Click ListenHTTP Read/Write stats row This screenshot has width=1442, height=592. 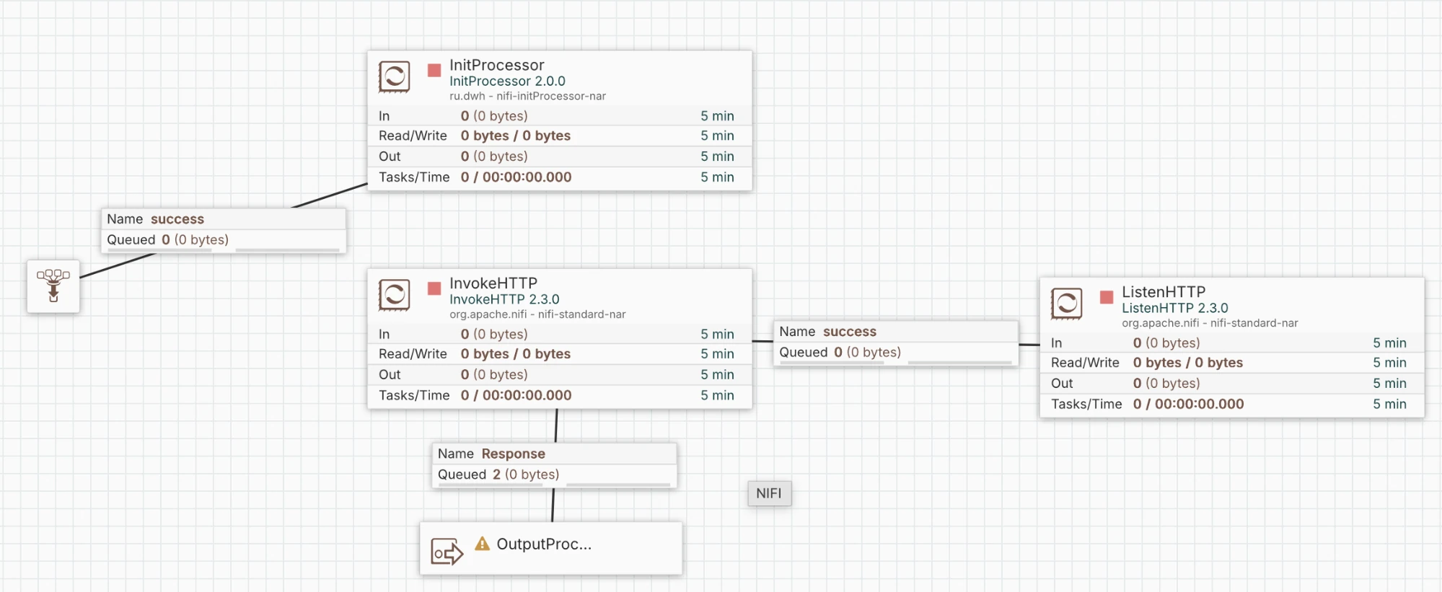[1231, 363]
